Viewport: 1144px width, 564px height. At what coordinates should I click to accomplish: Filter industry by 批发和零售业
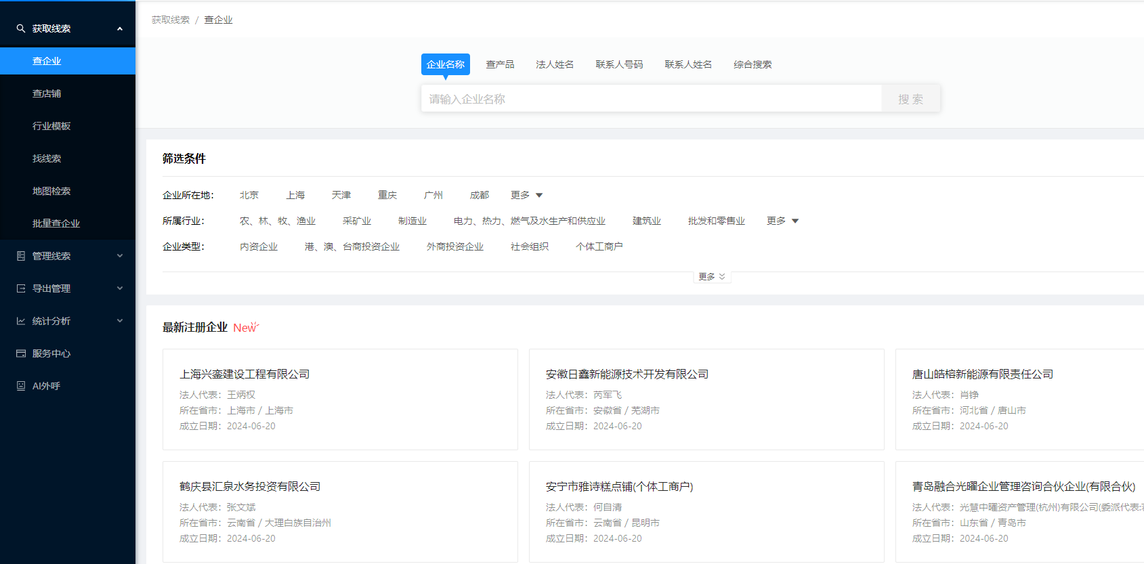pyautogui.click(x=717, y=221)
